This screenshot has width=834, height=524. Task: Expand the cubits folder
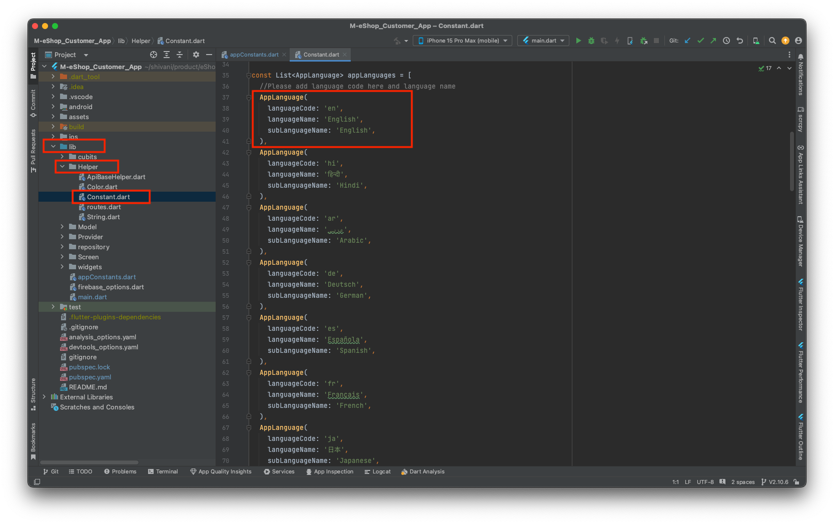[x=62, y=157]
